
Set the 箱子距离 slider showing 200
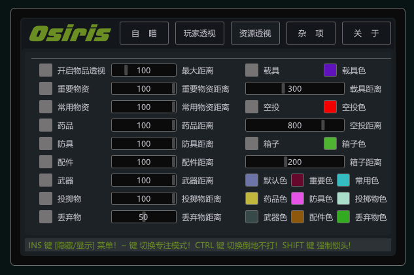(295, 162)
